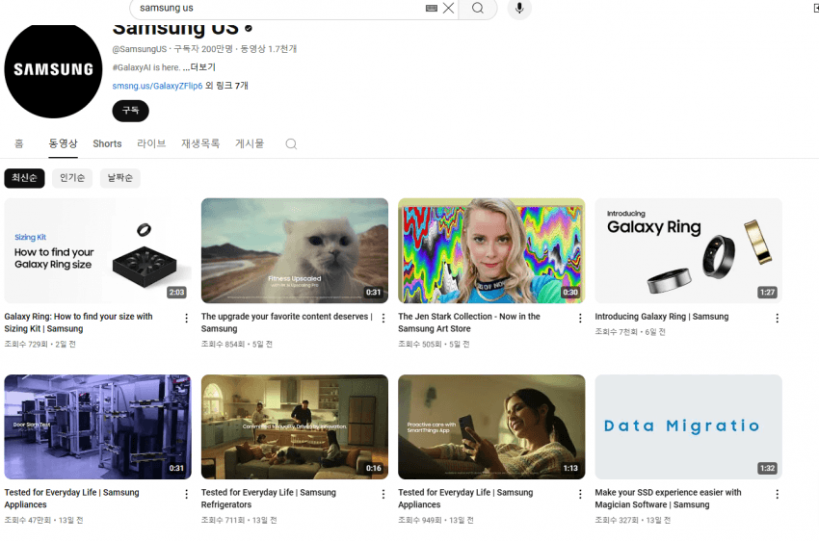819x541 pixels.
Task: Click the channel search magnifier icon
Action: coord(291,144)
